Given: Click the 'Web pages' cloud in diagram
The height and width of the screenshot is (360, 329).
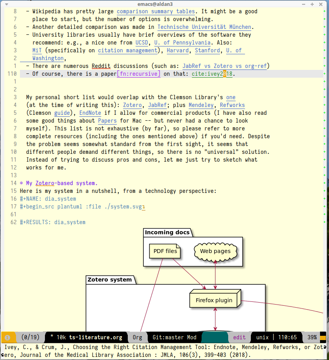Looking at the screenshot, I should pos(215,251).
